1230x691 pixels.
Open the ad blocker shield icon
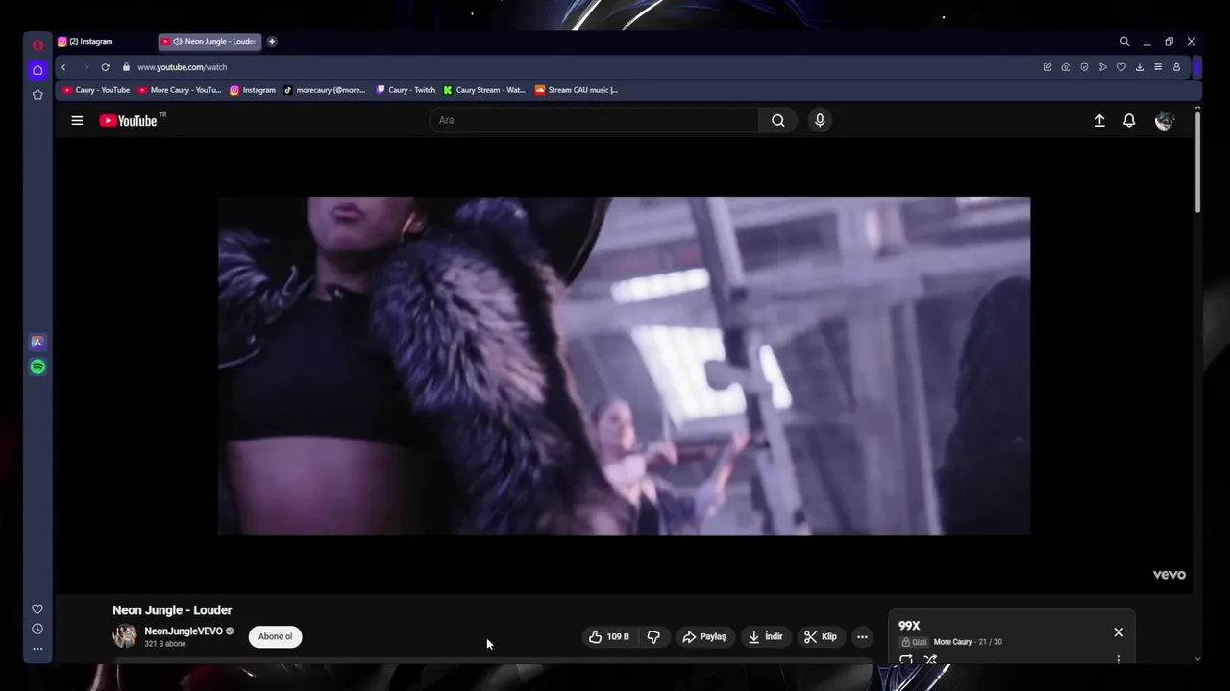[1084, 67]
